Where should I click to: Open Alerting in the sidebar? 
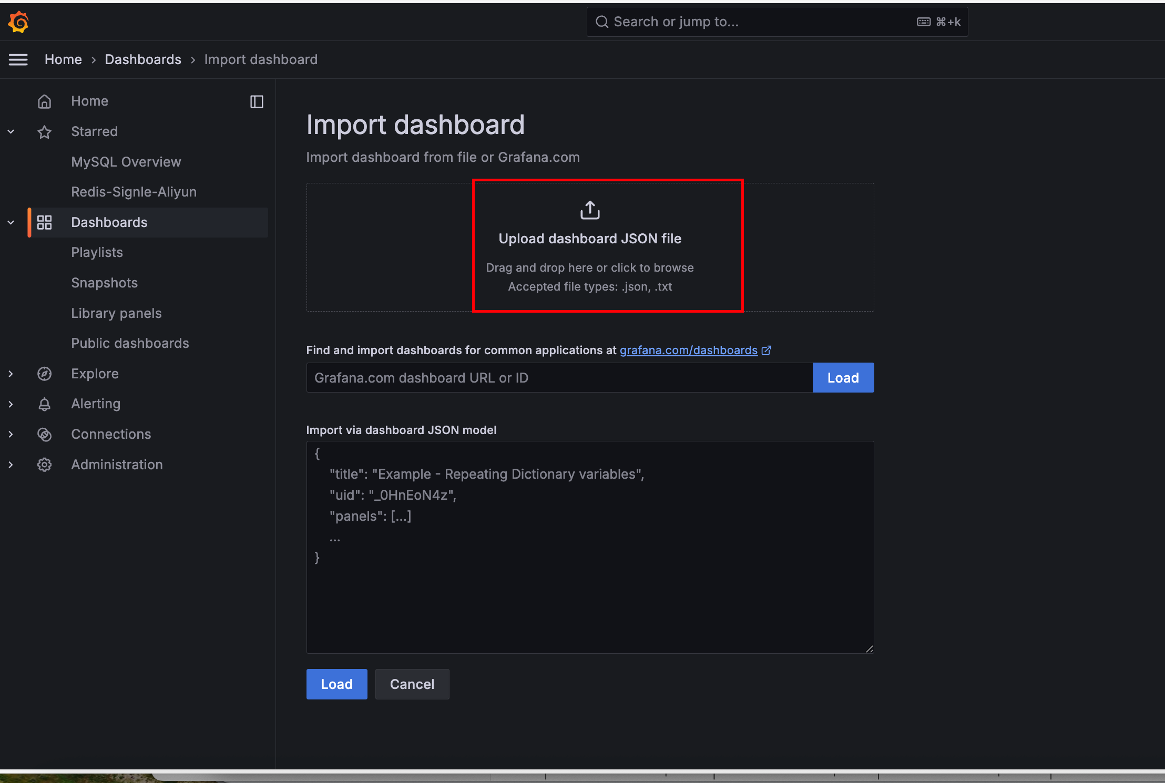(x=96, y=404)
